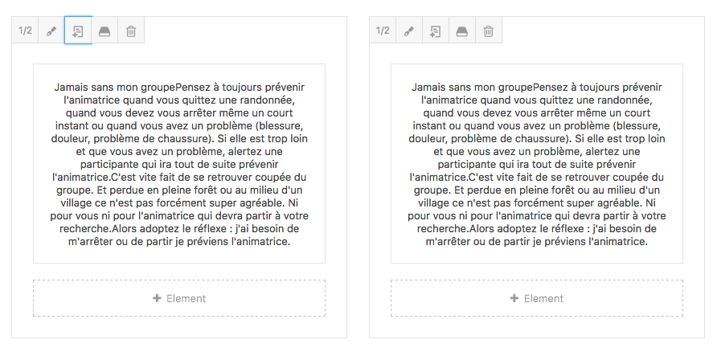Select the left column's text block
Screen dimensions: 713x348
(179, 163)
